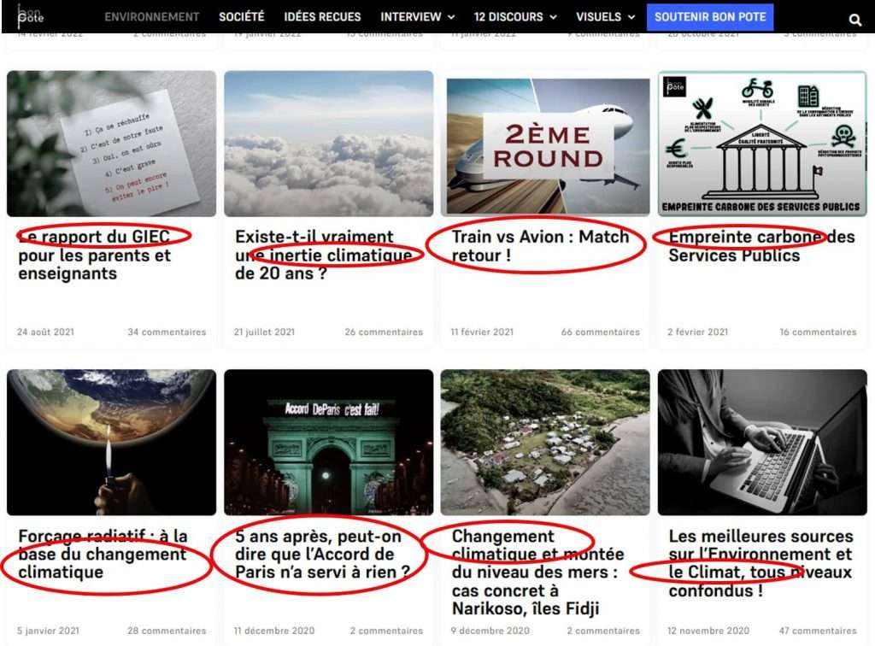Viewport: 875px width, 646px height.
Task: Click the '2 commentaires' under Narikoso article
Action: coord(604,631)
